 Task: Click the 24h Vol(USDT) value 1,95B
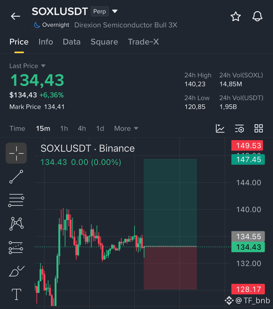(x=228, y=107)
